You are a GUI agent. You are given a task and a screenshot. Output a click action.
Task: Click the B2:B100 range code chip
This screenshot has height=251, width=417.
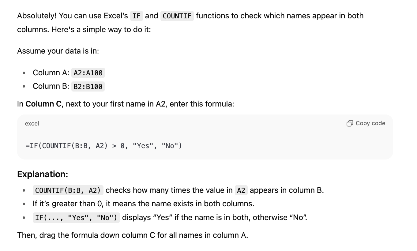coord(88,87)
